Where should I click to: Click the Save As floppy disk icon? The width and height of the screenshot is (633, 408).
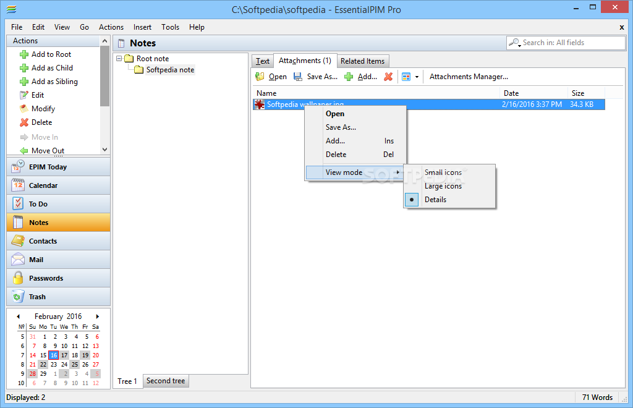[x=297, y=77]
